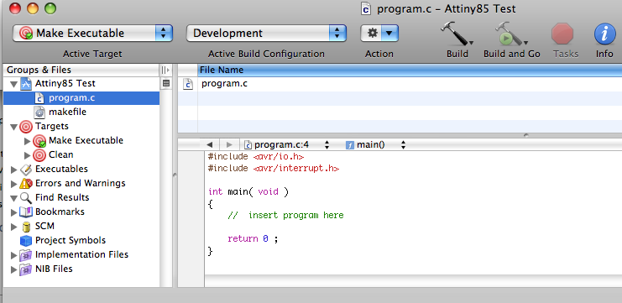Image resolution: width=622 pixels, height=303 pixels.
Task: Click the SCM cylinder icon
Action: [x=26, y=227]
